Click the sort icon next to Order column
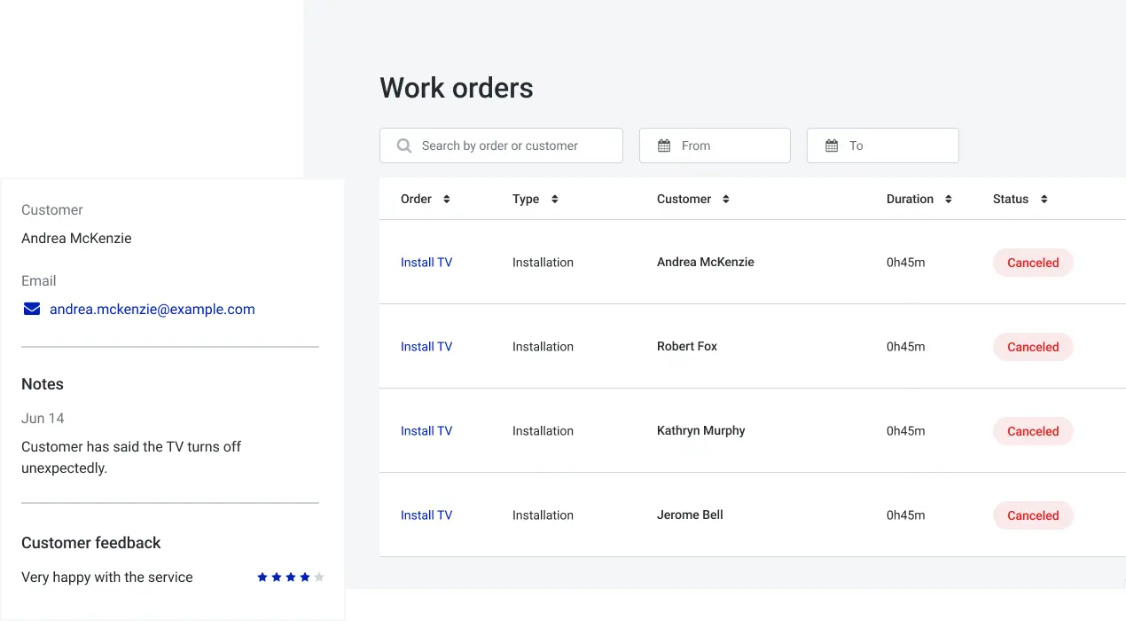The height and width of the screenshot is (621, 1126). 445,199
